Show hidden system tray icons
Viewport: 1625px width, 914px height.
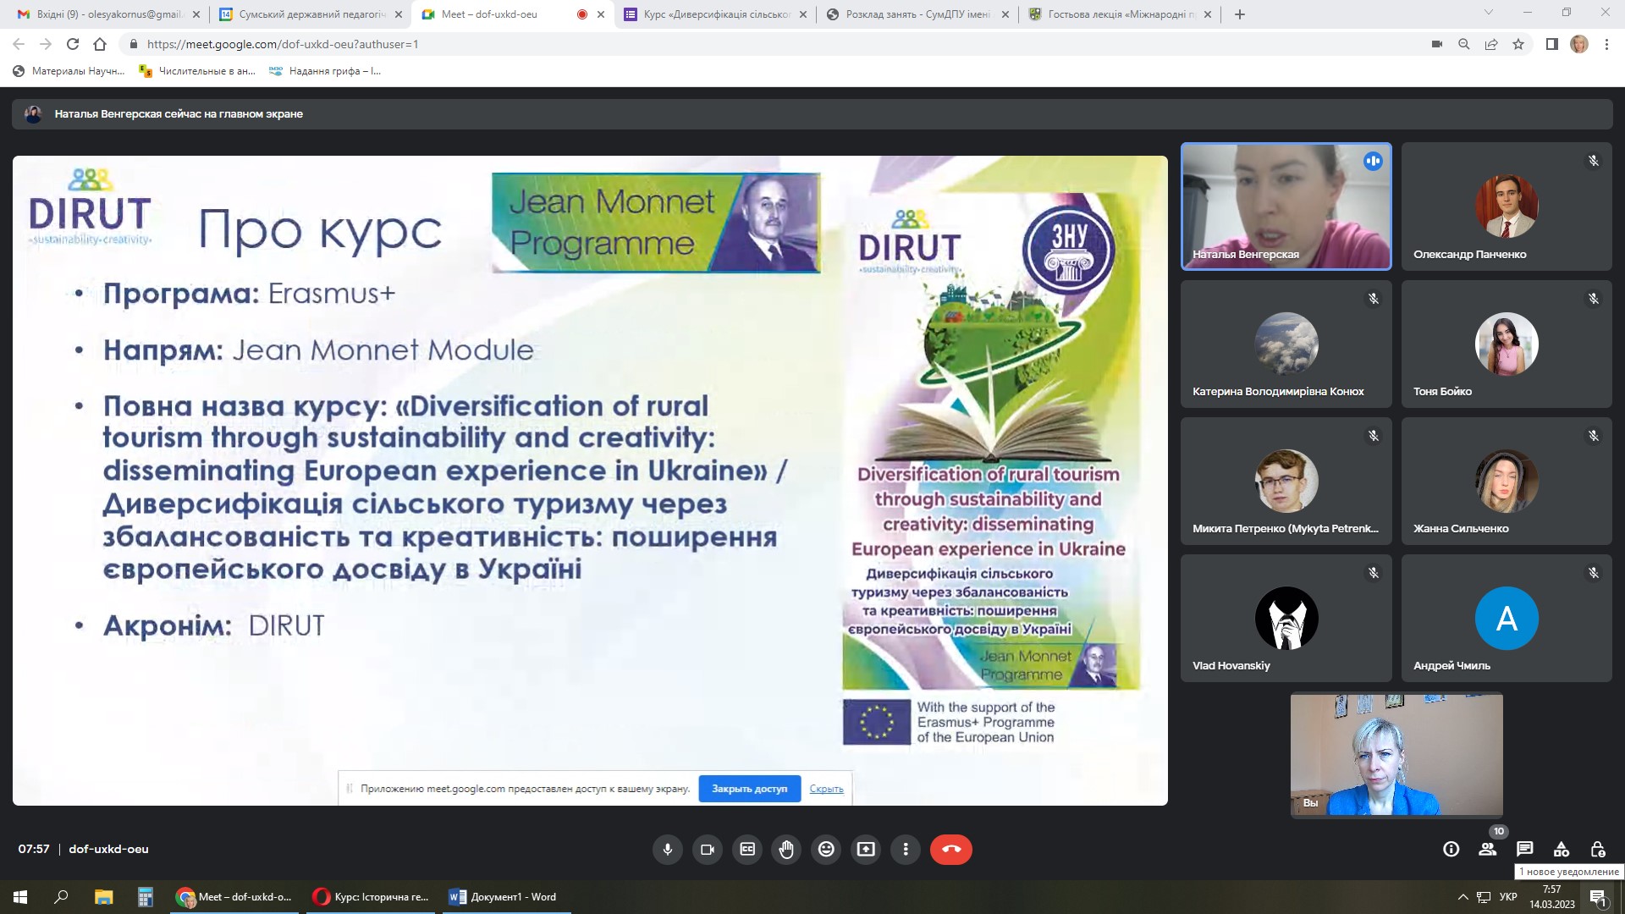click(1462, 897)
